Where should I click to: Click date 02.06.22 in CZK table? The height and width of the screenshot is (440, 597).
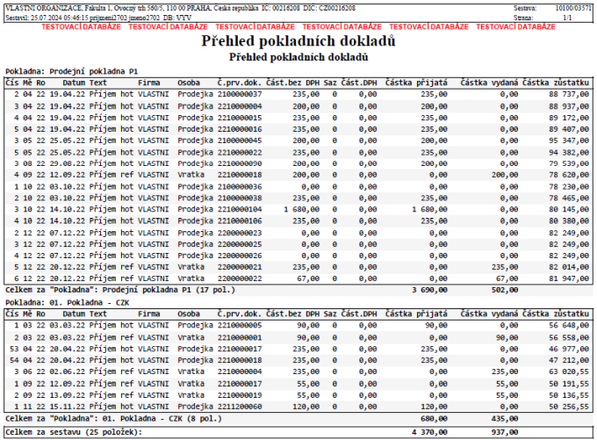pyautogui.click(x=68, y=371)
